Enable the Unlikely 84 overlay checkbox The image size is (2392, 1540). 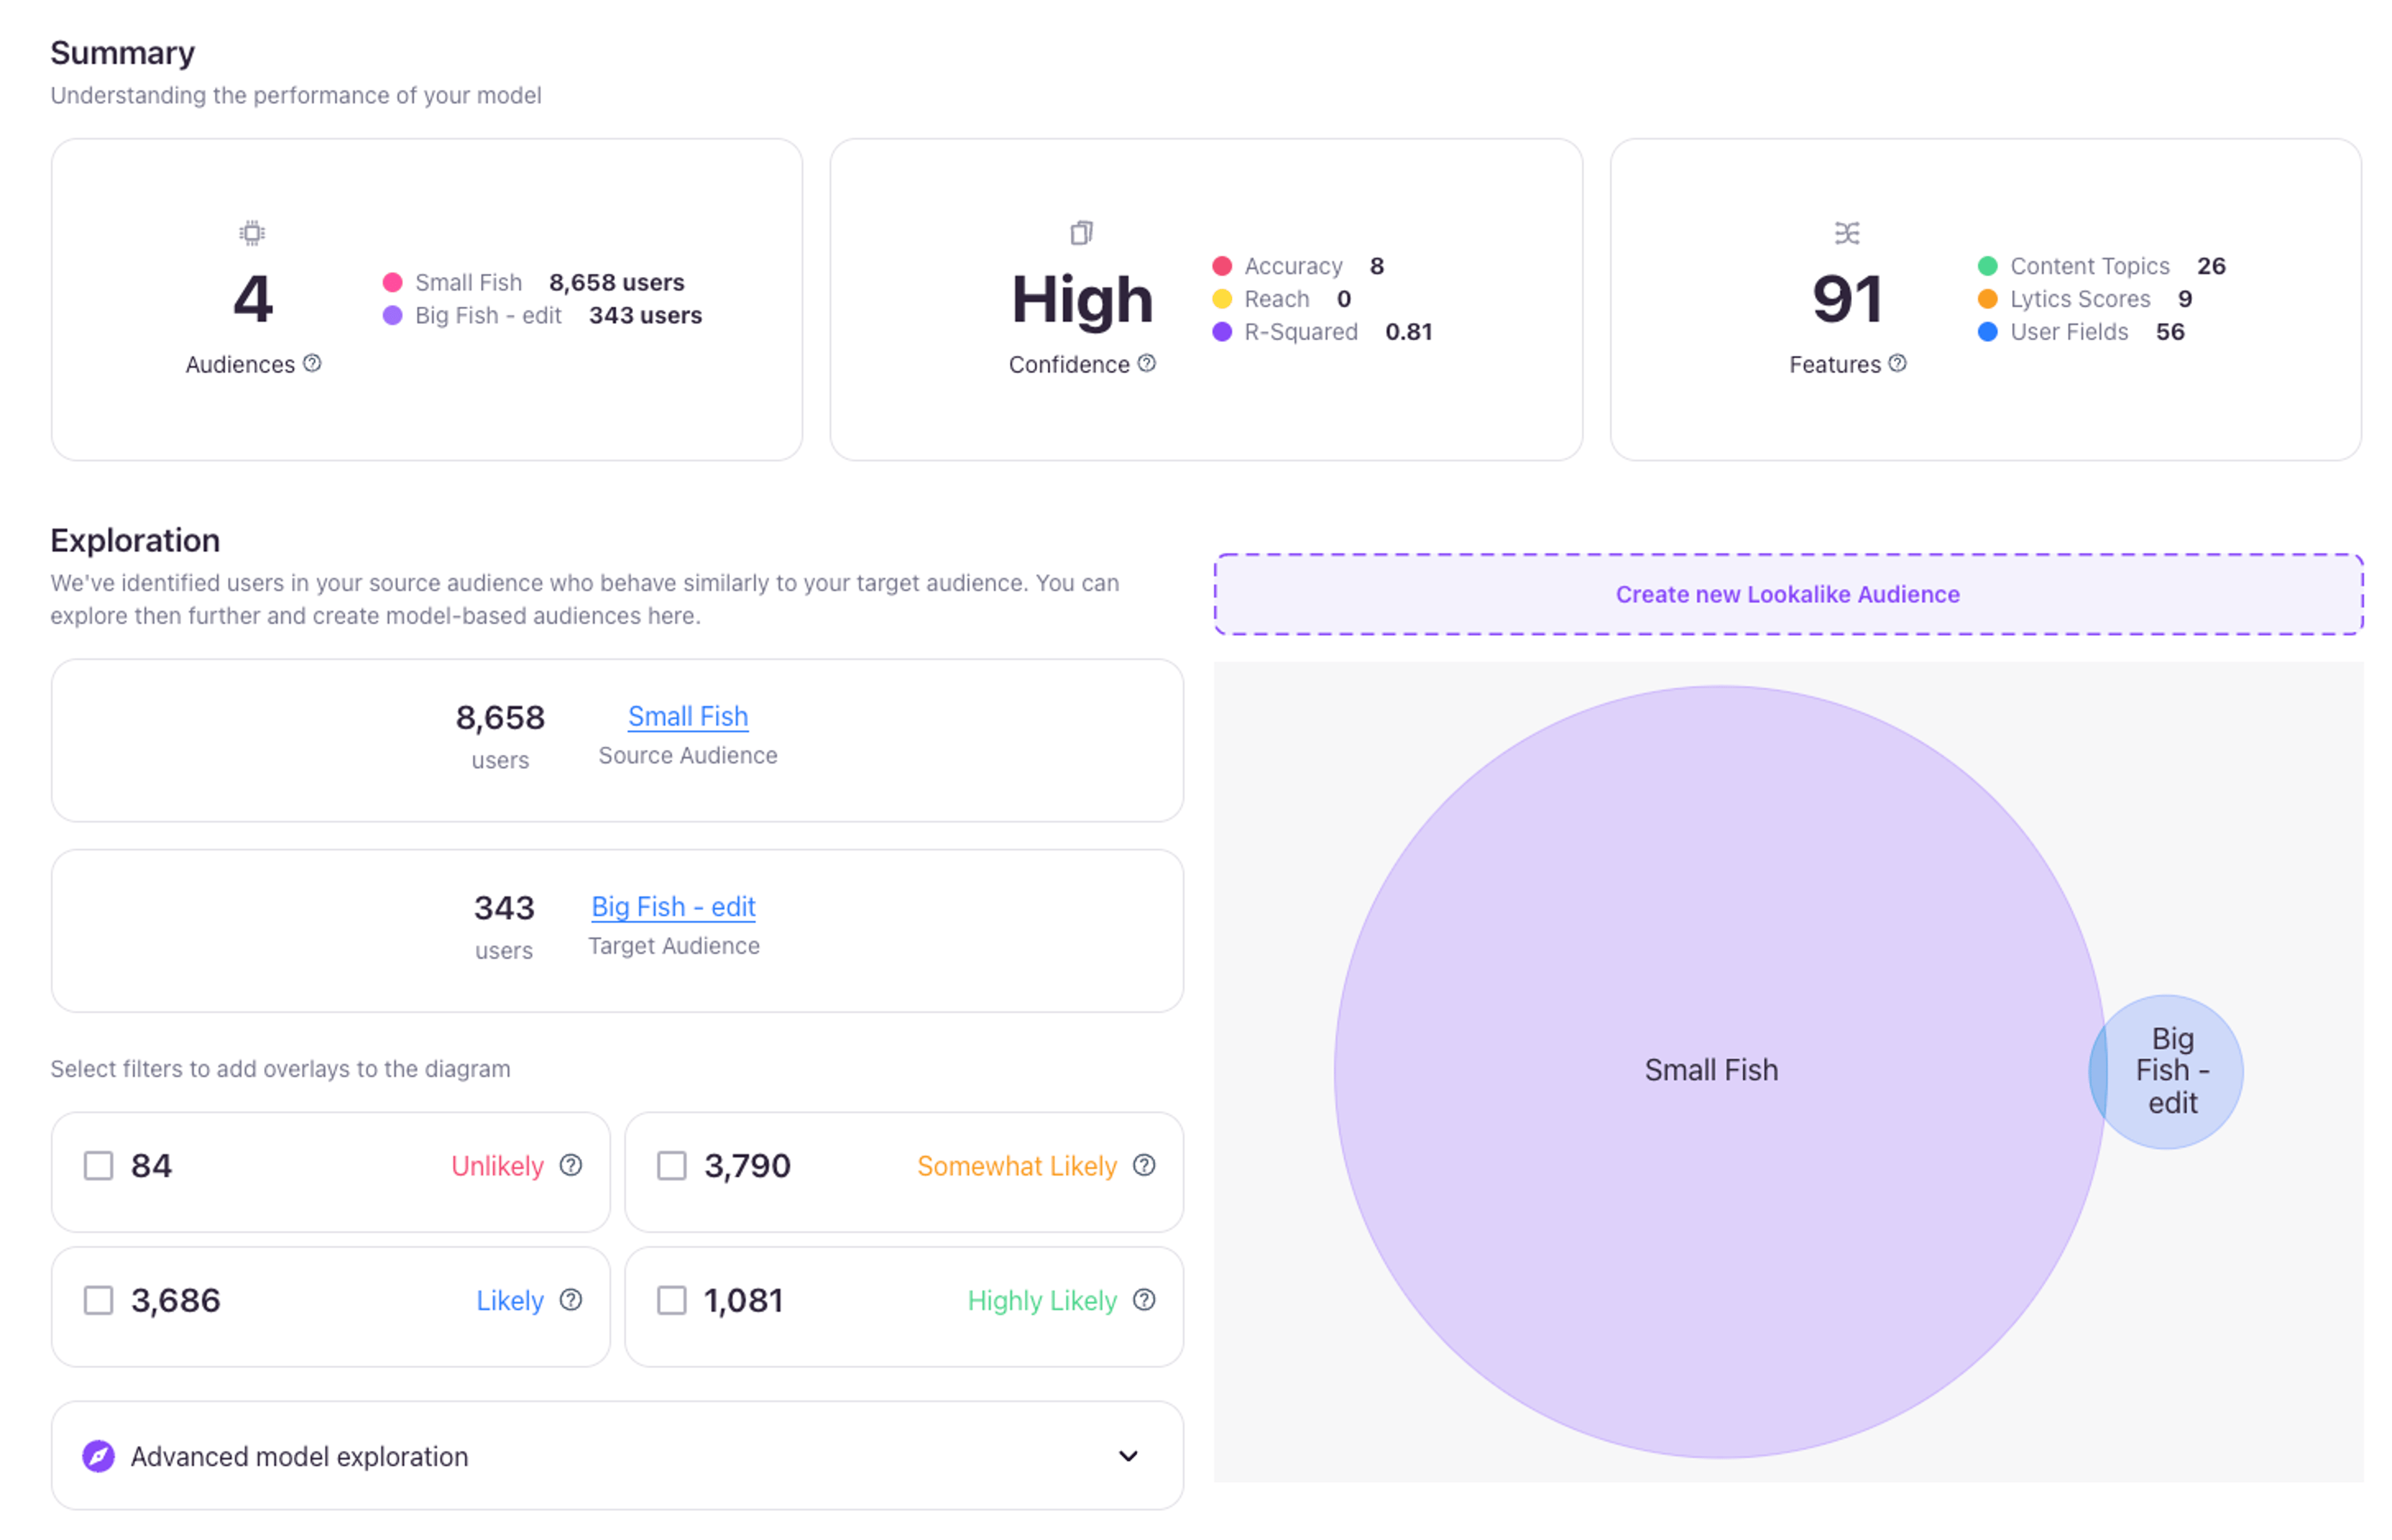pos(98,1165)
